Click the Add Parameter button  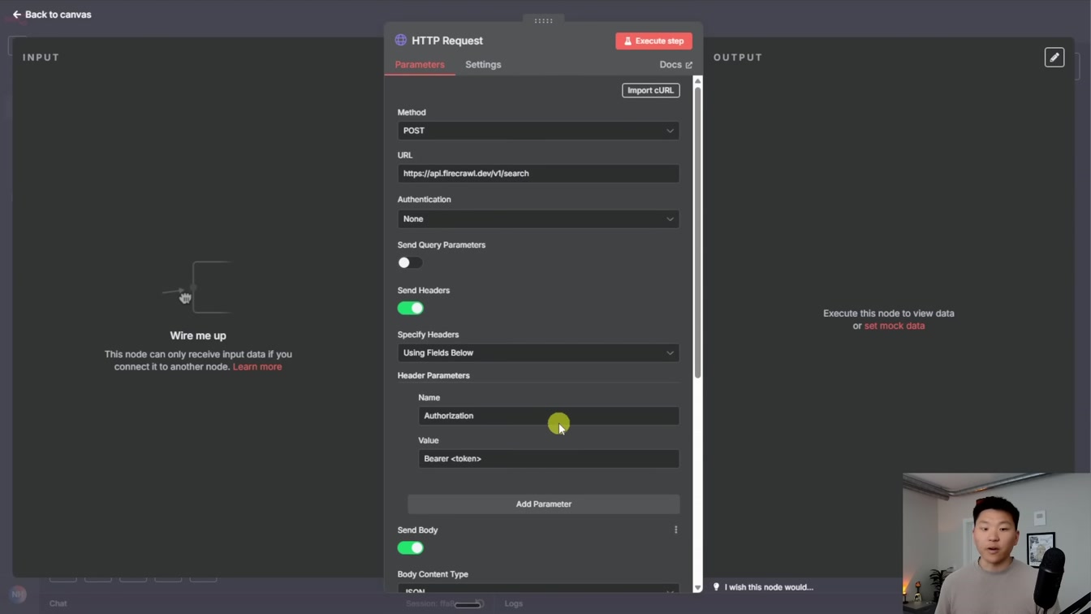[x=544, y=504]
